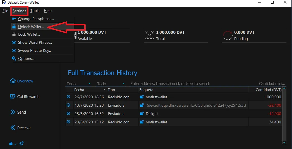Sort by Cantidad (DVT) column header
This screenshot has height=149, width=292.
(x=265, y=90)
